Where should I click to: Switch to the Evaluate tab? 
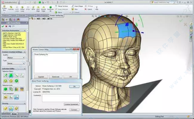(22, 15)
